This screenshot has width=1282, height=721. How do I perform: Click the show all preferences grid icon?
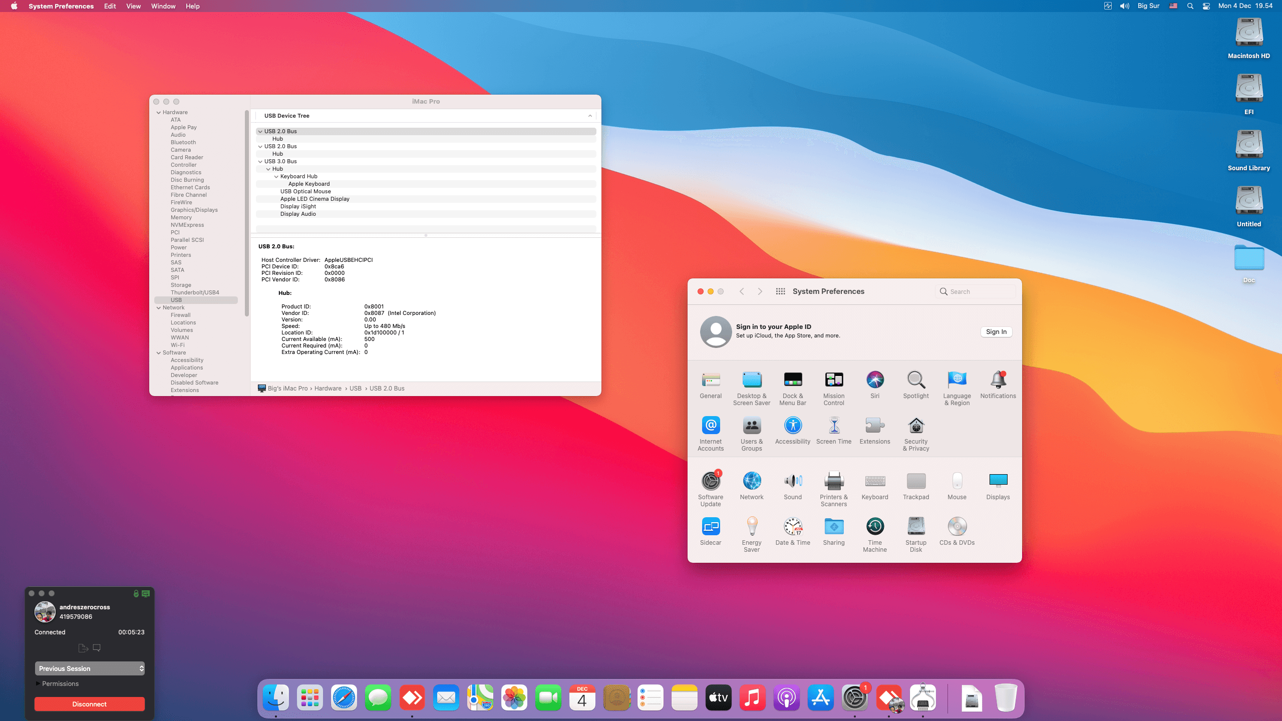pyautogui.click(x=780, y=291)
